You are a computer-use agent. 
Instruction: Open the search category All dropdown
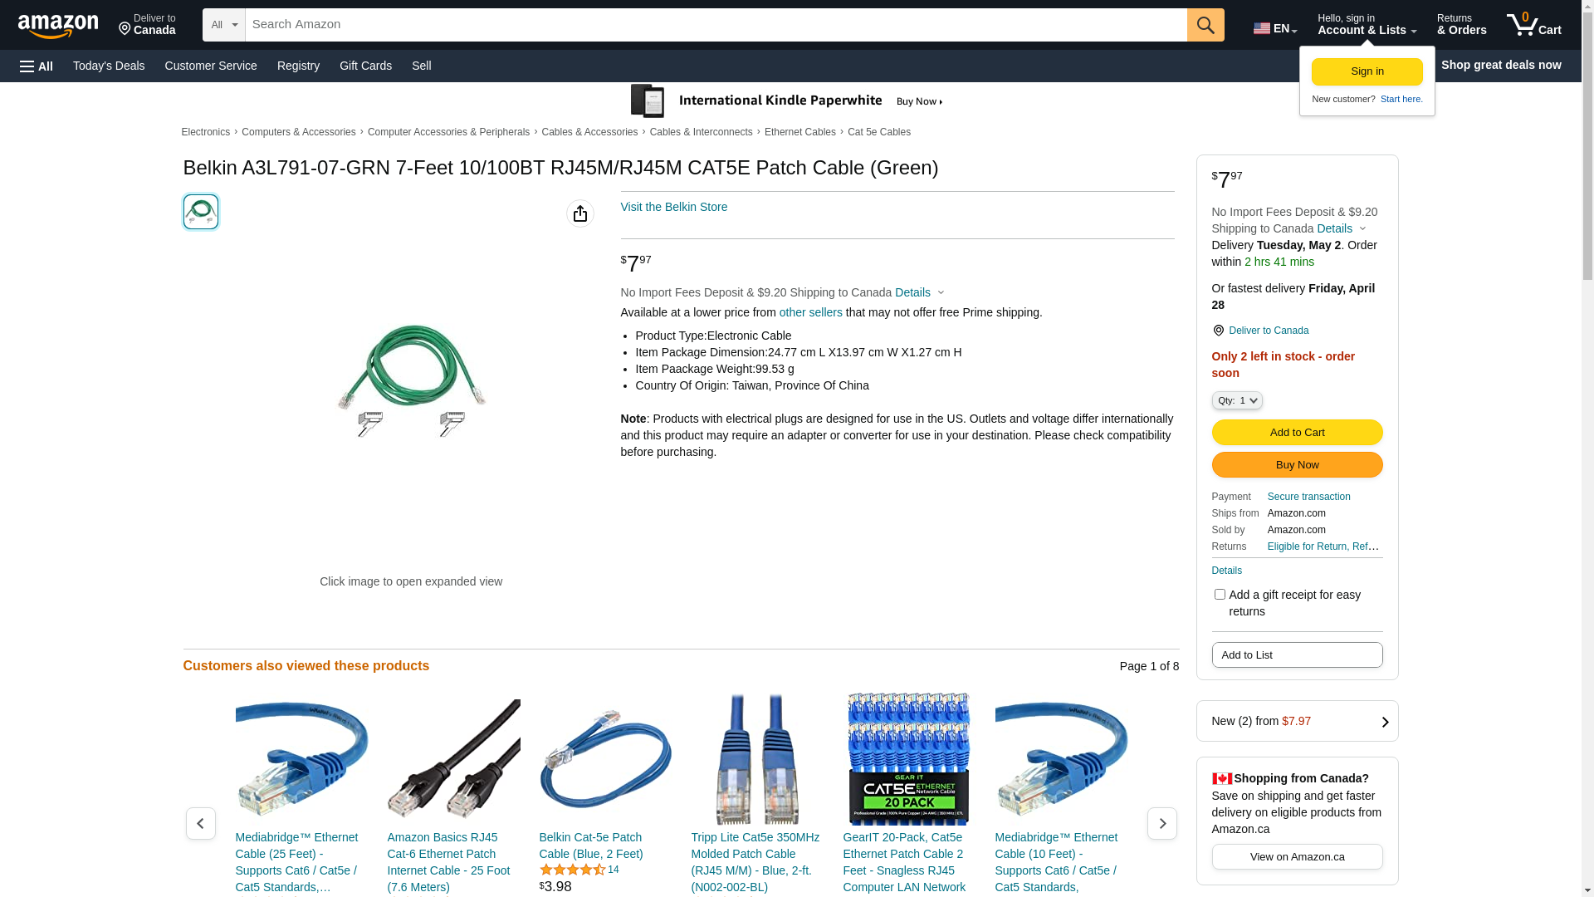point(224,25)
